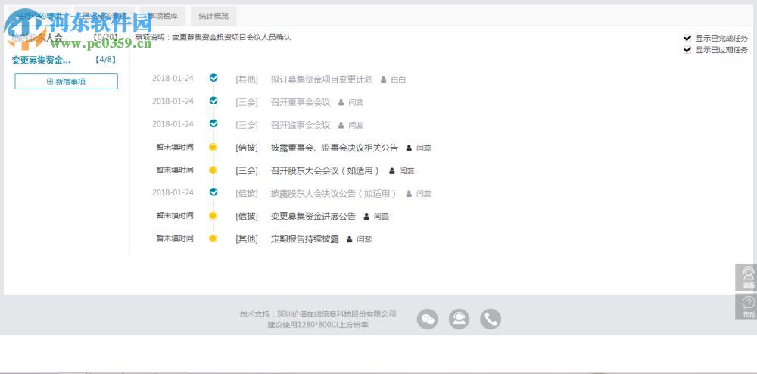The image size is (757, 374).
Task: Click the person icon beside 召开董事会会议
Action: (341, 102)
